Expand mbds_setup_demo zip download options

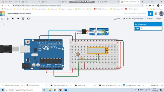(119, 85)
